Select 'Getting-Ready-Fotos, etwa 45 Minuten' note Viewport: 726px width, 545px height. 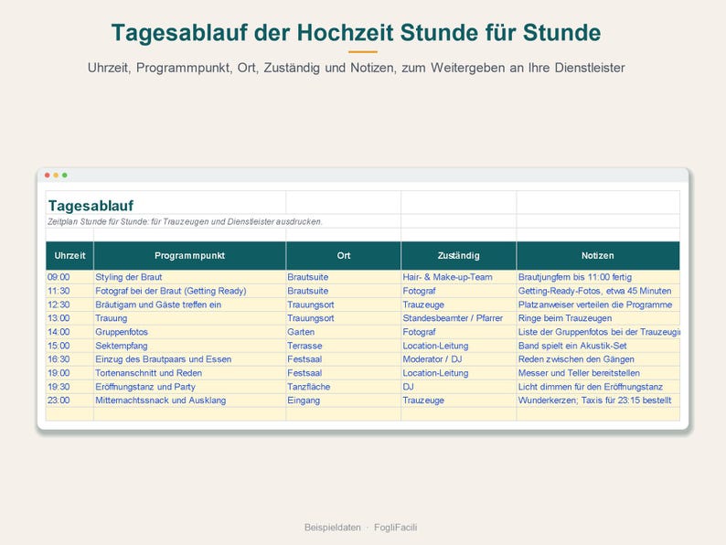tap(598, 291)
